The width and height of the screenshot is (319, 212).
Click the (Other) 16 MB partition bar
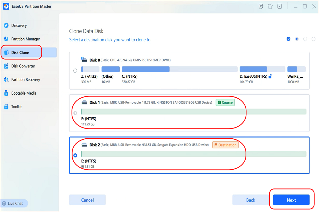point(111,69)
